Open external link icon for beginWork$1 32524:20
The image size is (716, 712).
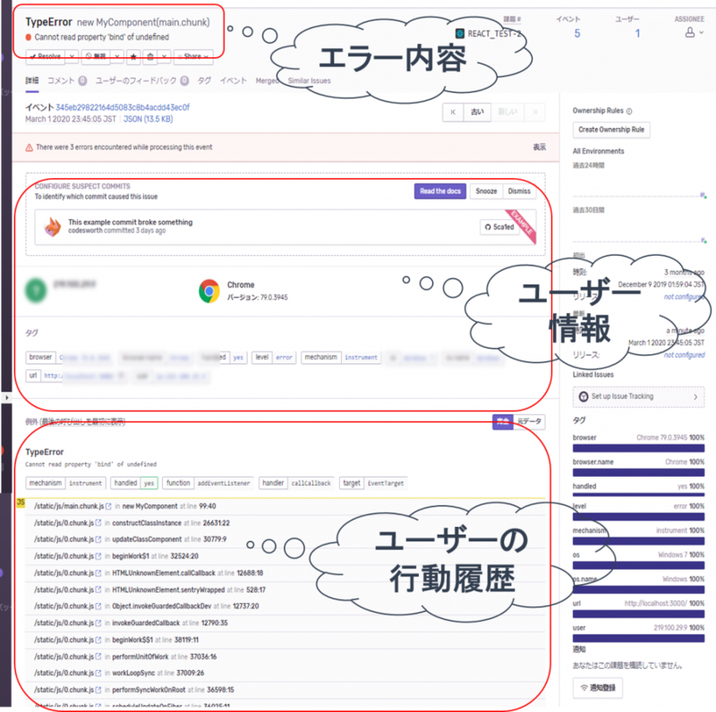click(x=98, y=556)
